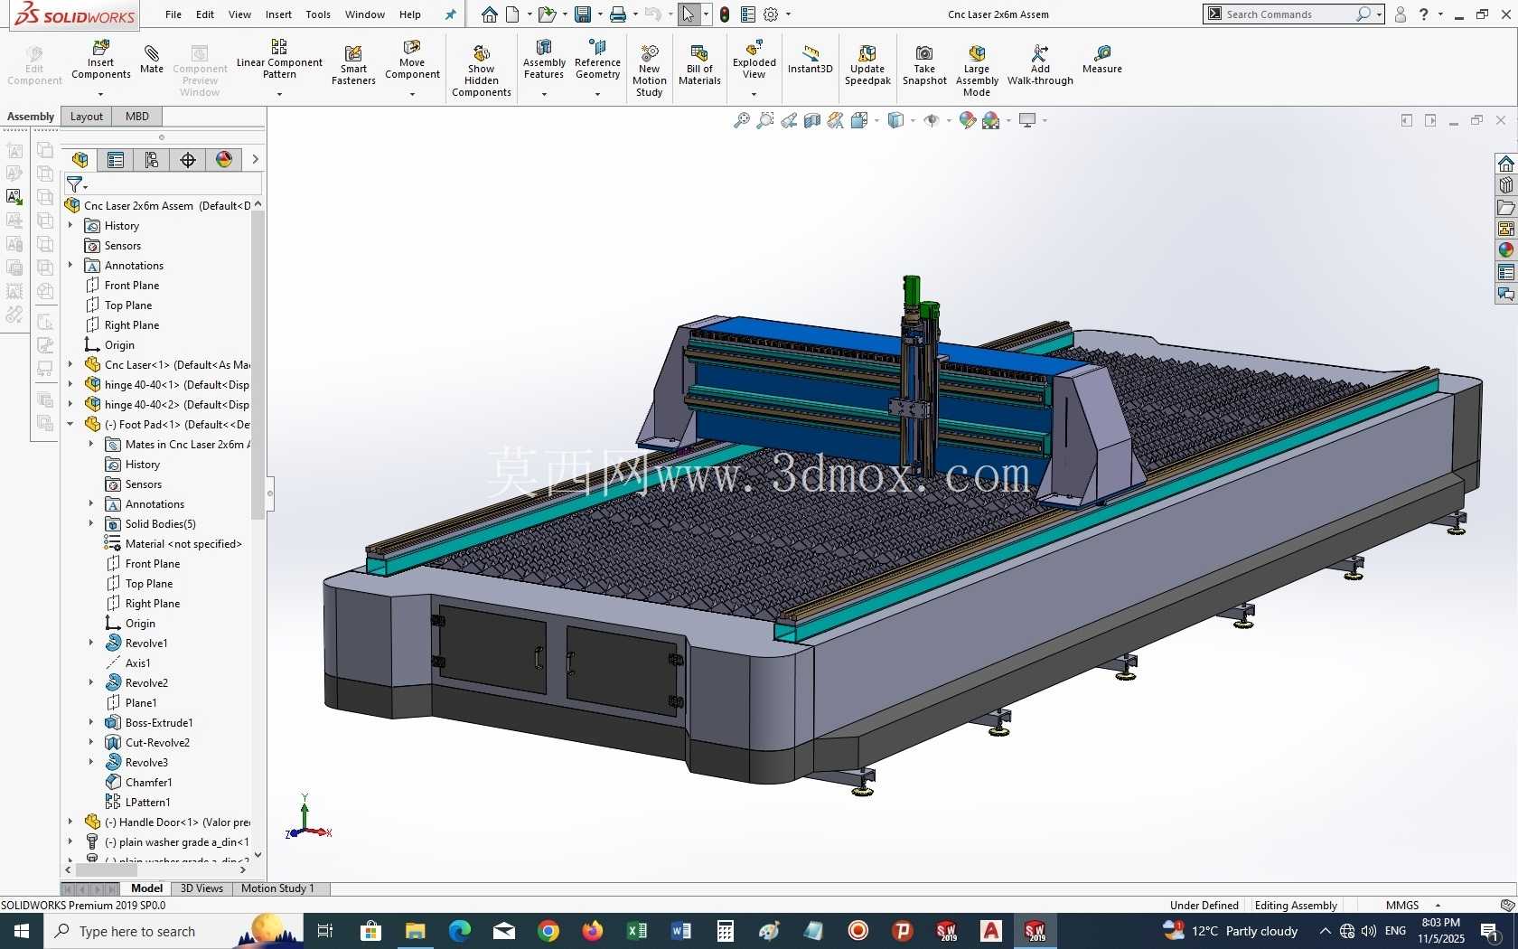1518x949 pixels.
Task: Open Edit Appearance in heads-up toolbar
Action: pos(968,120)
